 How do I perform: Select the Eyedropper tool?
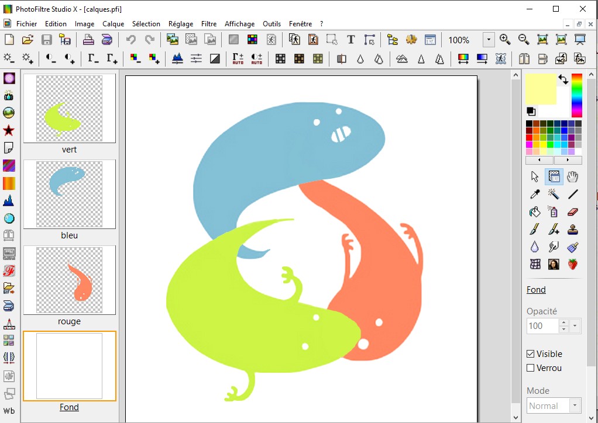pyautogui.click(x=535, y=194)
